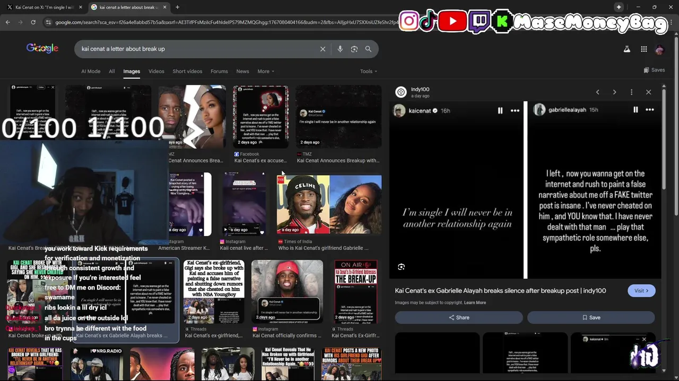Open the Google apps grid
679x381 pixels.
pyautogui.click(x=643, y=49)
